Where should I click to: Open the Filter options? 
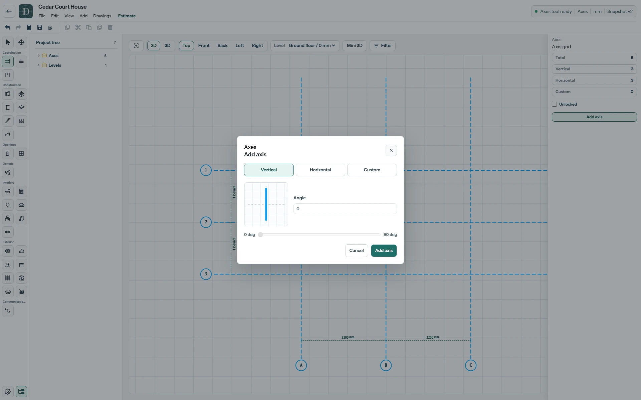[x=383, y=46]
